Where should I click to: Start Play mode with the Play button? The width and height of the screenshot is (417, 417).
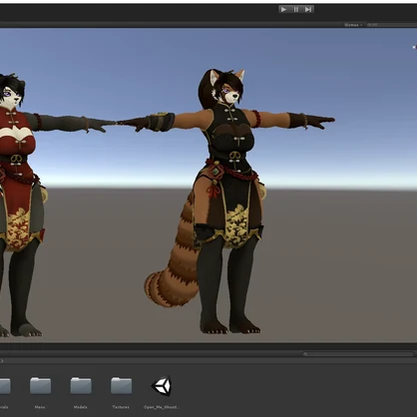click(x=283, y=9)
